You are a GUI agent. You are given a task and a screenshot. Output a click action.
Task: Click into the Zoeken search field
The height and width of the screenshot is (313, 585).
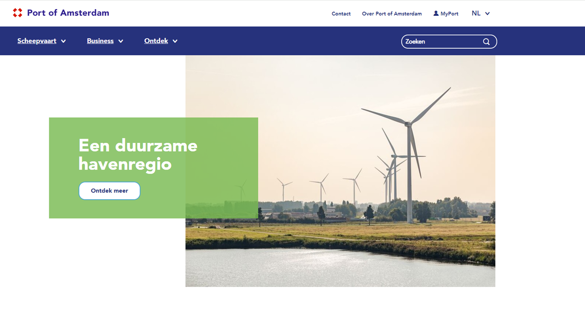click(440, 41)
